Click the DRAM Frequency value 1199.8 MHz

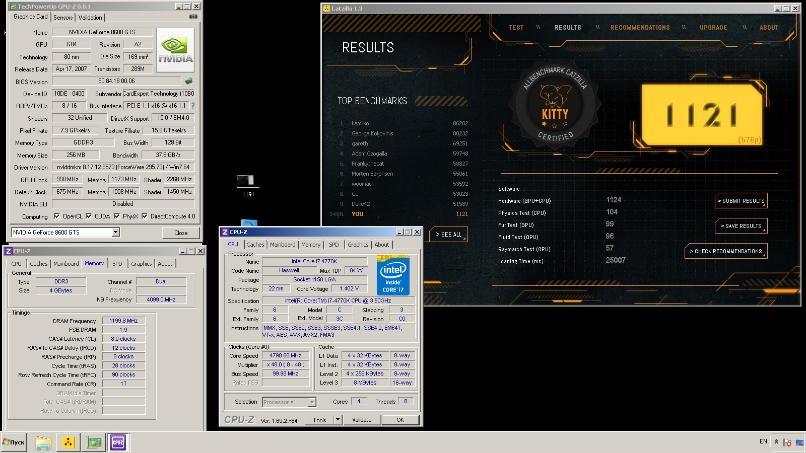pyautogui.click(x=123, y=321)
